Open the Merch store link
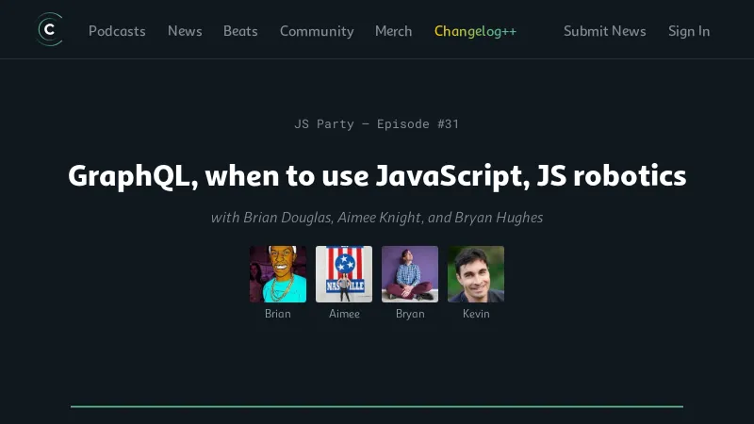Viewport: 754px width, 424px height. coord(393,31)
